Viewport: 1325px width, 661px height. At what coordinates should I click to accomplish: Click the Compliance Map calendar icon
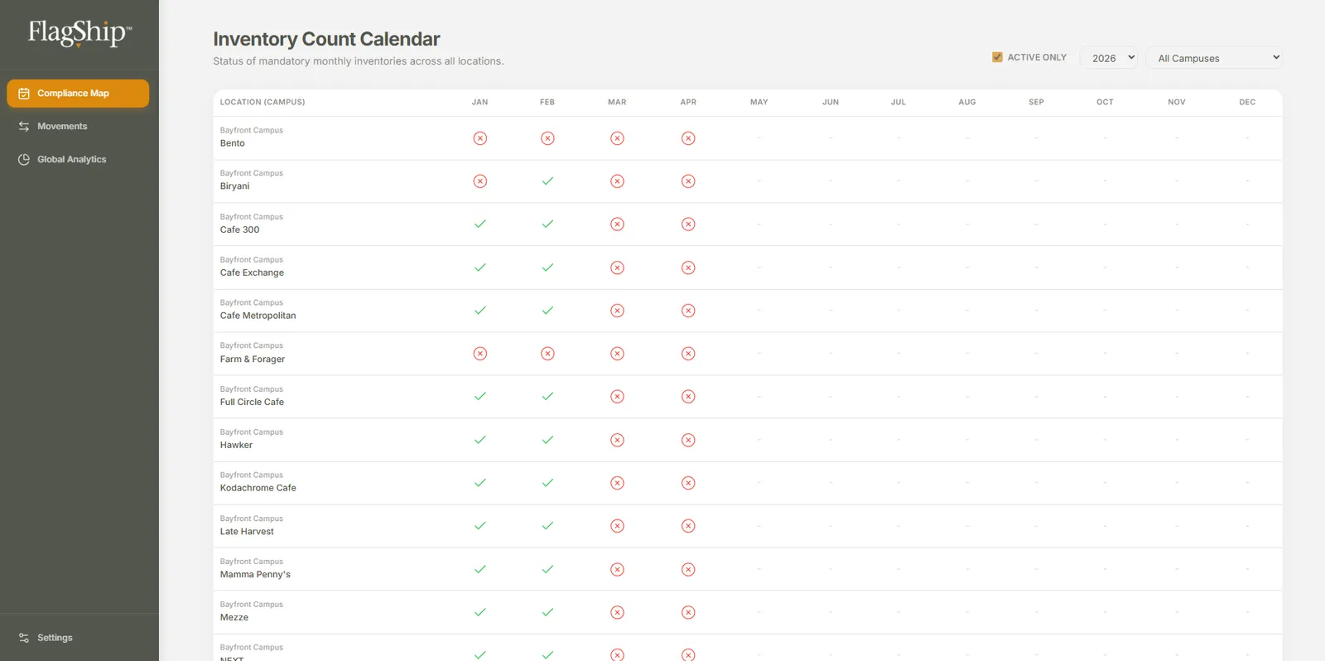pyautogui.click(x=24, y=94)
